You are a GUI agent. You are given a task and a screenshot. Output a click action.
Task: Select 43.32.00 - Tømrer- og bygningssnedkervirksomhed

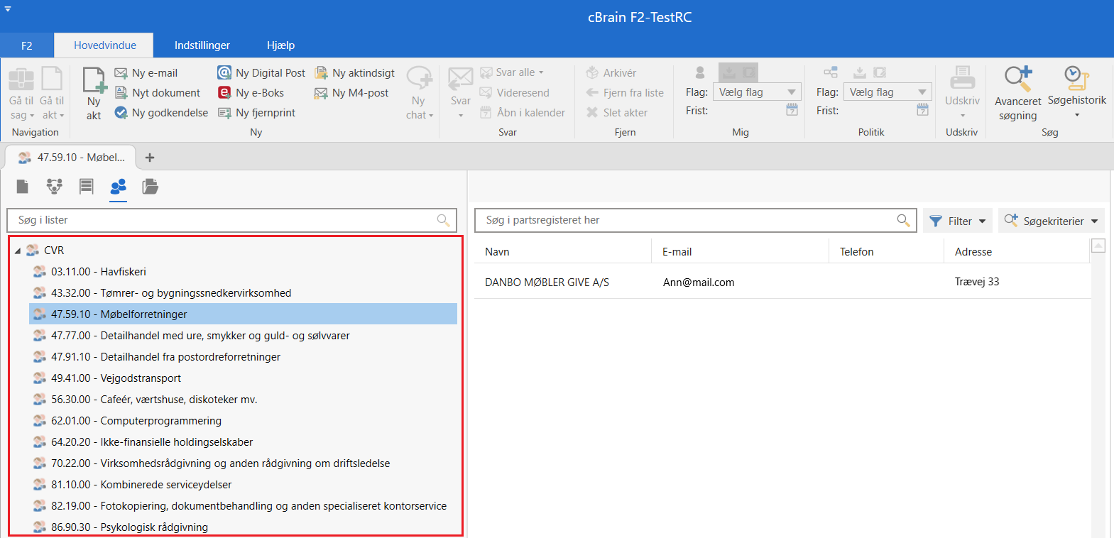coord(243,293)
